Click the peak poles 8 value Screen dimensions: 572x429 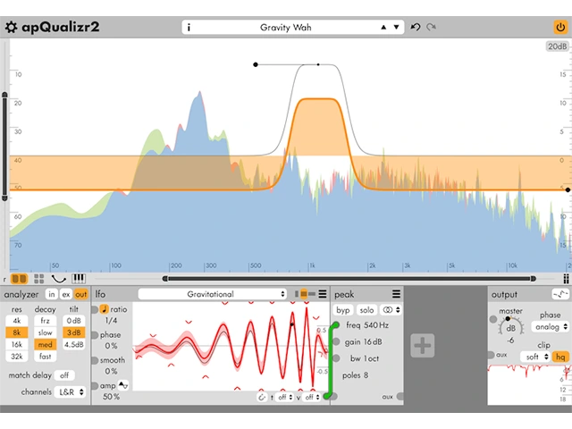(x=366, y=375)
